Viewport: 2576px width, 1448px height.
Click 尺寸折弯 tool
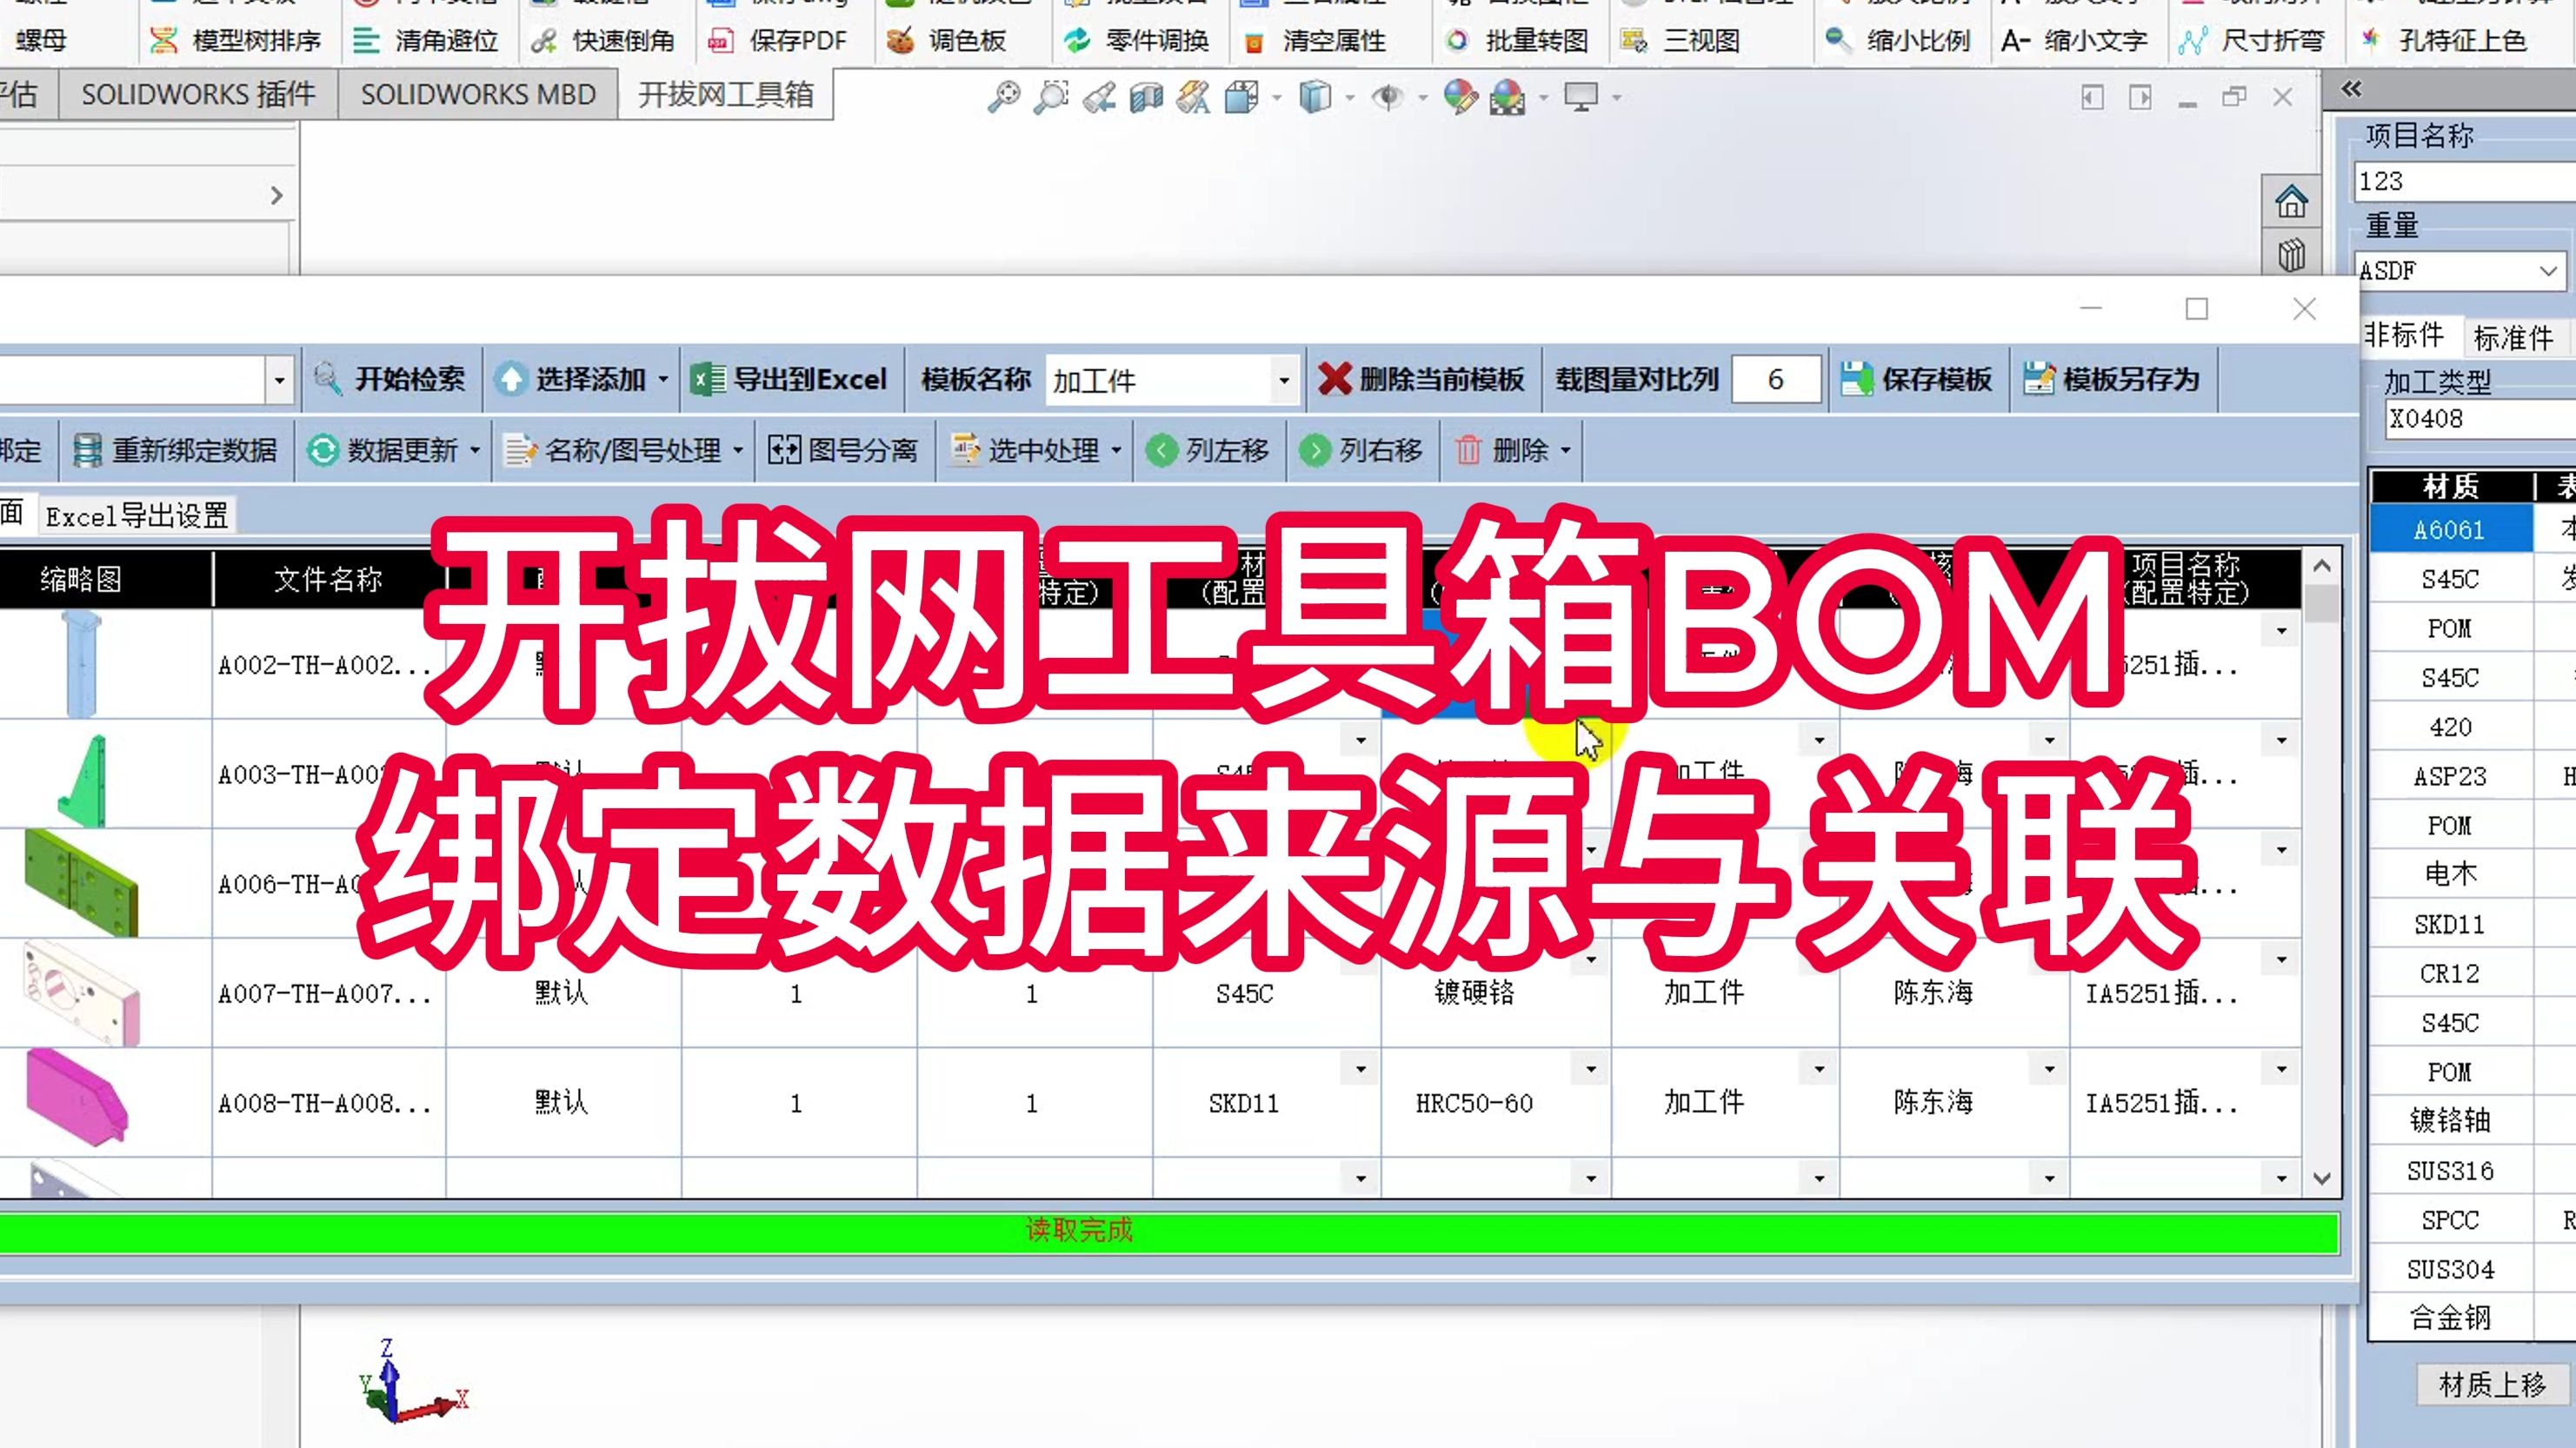click(2251, 41)
